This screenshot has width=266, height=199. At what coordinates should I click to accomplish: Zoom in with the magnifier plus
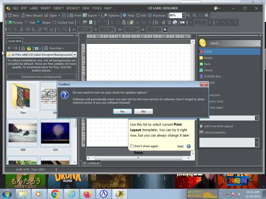point(189,15)
